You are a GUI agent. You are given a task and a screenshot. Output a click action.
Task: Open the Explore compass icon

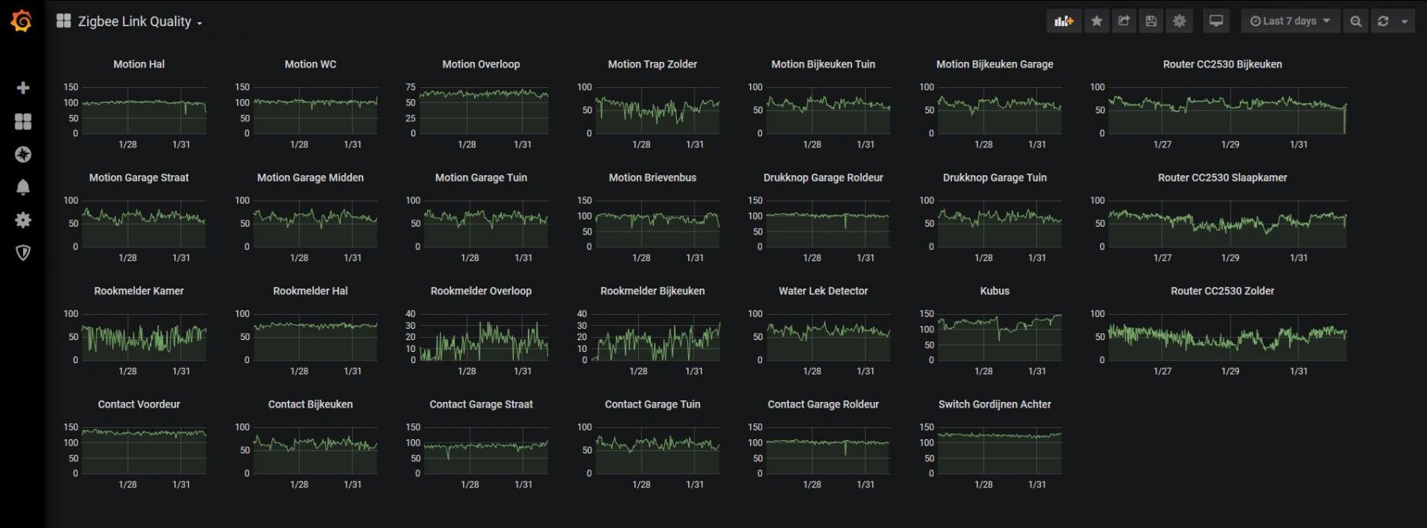23,155
